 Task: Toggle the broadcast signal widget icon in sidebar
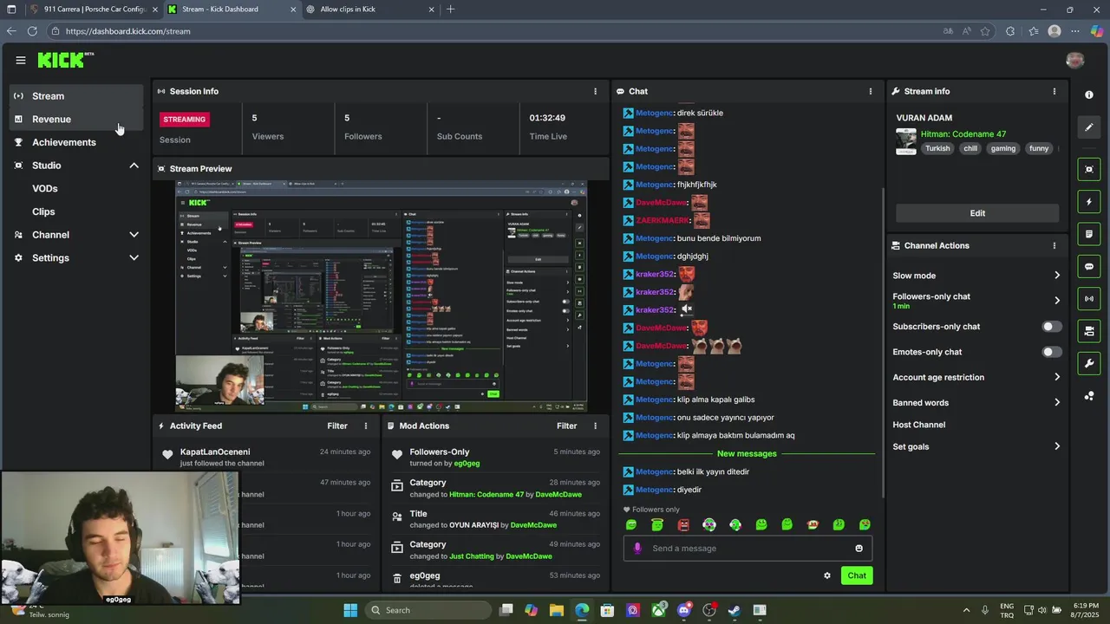tap(1089, 299)
